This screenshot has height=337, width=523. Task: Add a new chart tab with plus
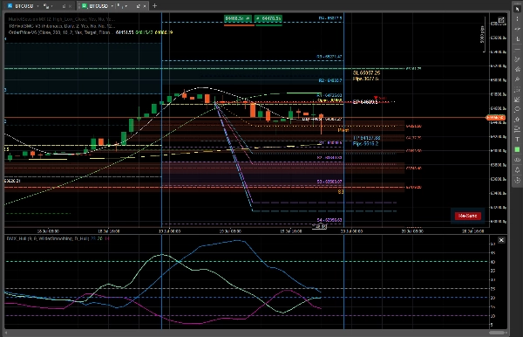155,6
